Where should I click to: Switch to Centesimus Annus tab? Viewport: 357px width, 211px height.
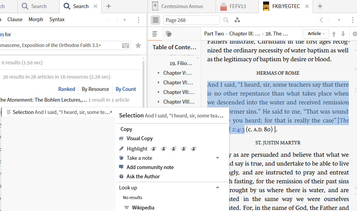pos(182,6)
